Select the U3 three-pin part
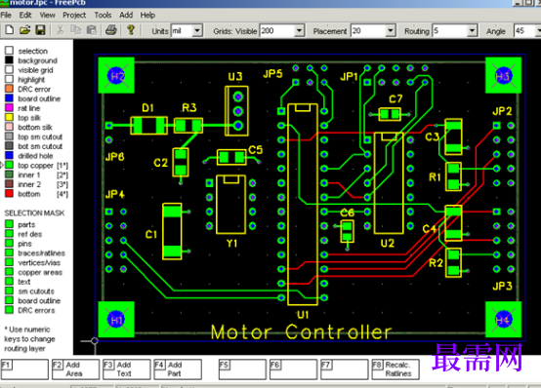Image resolution: width=541 pixels, height=388 pixels. point(236,111)
